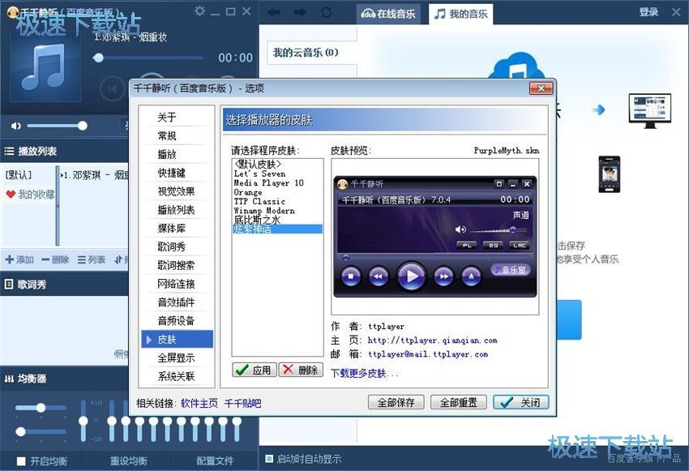Screen dimensions: 689x471
Task: Click the mobile phone icon
Action: pyautogui.click(x=610, y=174)
